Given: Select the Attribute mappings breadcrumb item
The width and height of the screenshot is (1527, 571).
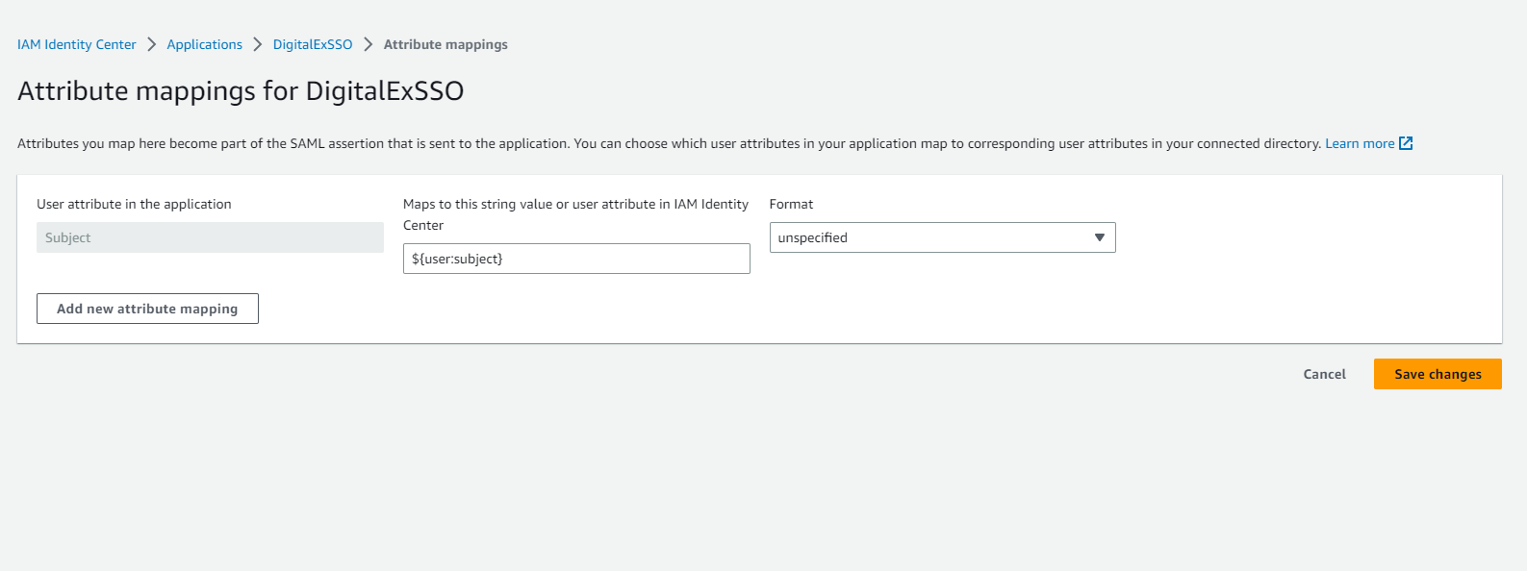Looking at the screenshot, I should click(445, 44).
